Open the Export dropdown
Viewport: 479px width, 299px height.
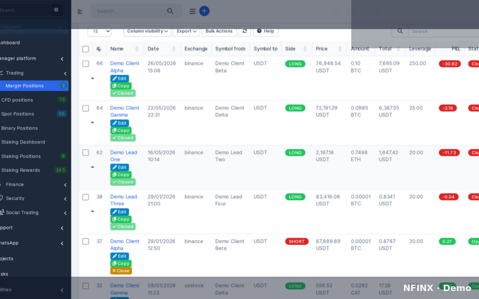pos(186,31)
